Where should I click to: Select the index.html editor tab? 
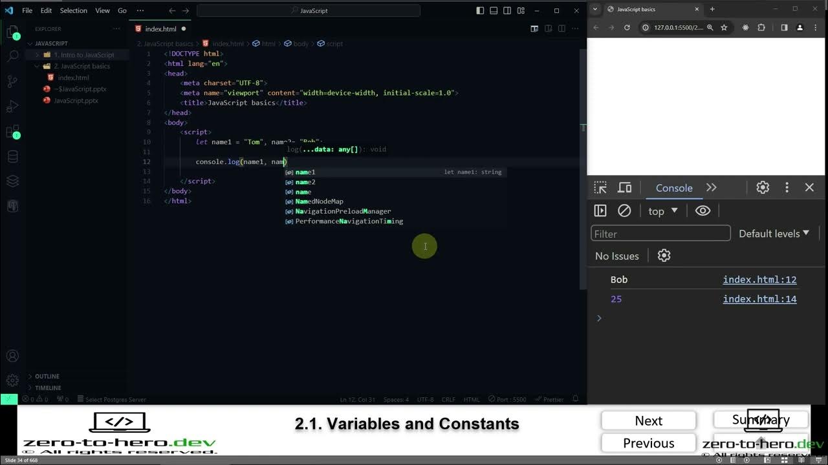pos(160,29)
